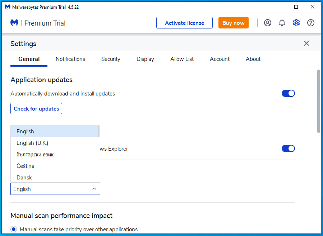This screenshot has height=236, width=323.
Task: Close the Settings panel with X
Action: click(x=306, y=43)
